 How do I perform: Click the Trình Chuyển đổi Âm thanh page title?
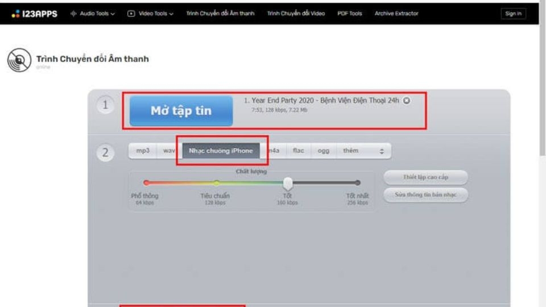point(93,59)
